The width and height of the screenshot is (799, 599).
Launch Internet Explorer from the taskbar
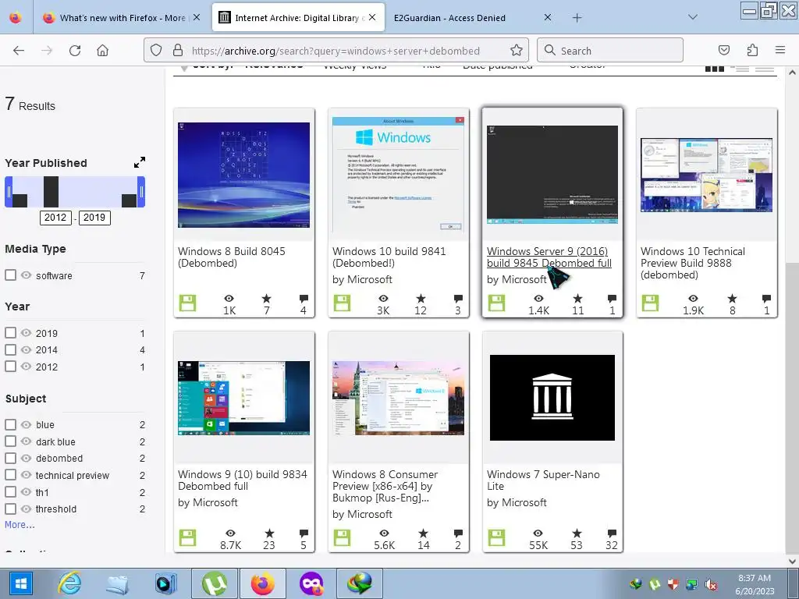point(69,583)
